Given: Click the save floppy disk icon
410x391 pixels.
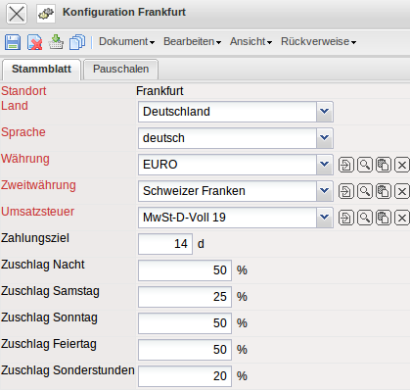Looking at the screenshot, I should pos(13,42).
